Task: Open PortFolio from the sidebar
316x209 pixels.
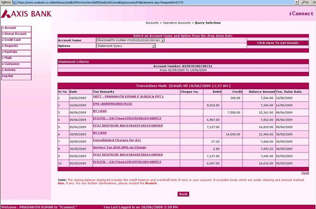Action: coord(11,52)
